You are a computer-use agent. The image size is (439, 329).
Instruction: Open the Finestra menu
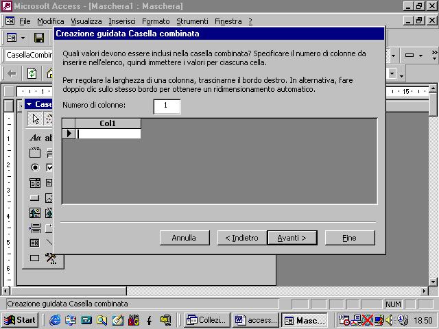(228, 21)
